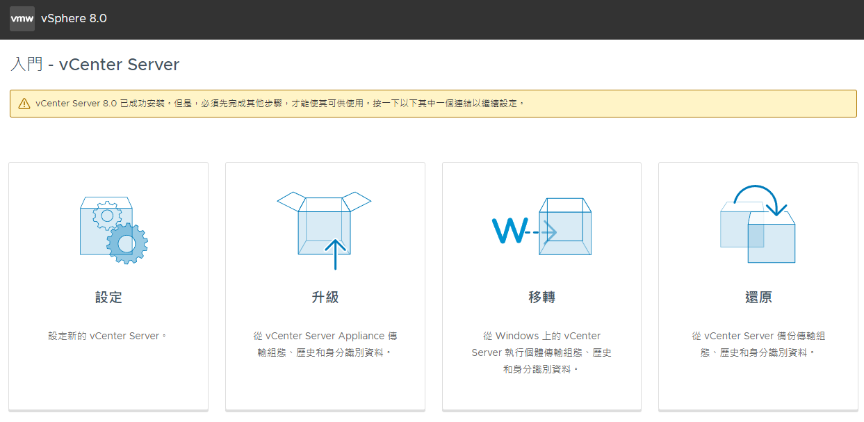The width and height of the screenshot is (864, 422).
Task: Click the vmw logo in header
Action: 22,19
